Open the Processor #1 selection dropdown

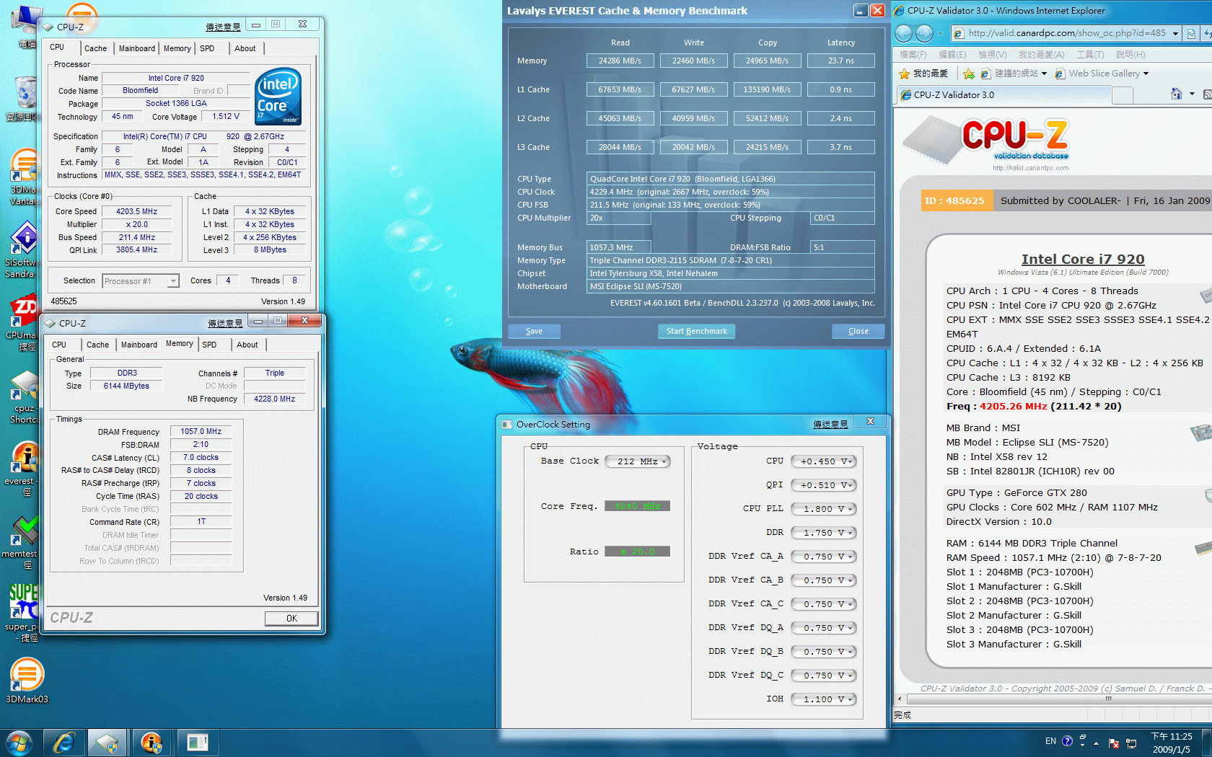tap(141, 281)
